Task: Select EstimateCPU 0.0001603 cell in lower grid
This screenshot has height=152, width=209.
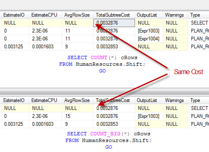Action: point(45,124)
